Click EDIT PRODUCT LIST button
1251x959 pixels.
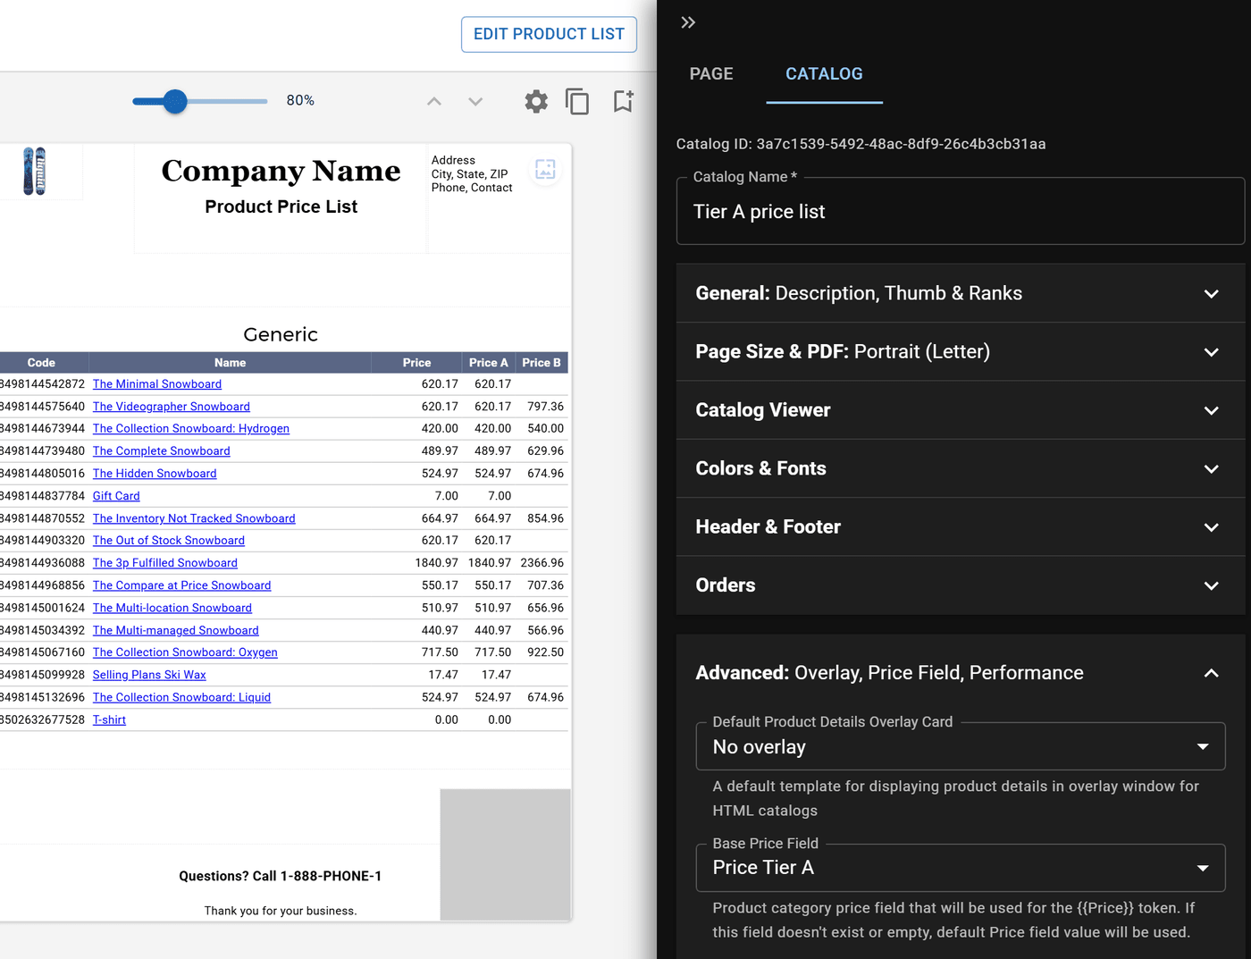(x=549, y=34)
